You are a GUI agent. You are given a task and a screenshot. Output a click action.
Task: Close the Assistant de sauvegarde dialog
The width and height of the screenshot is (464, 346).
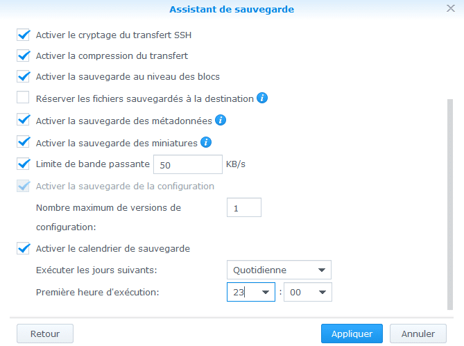[451, 8]
